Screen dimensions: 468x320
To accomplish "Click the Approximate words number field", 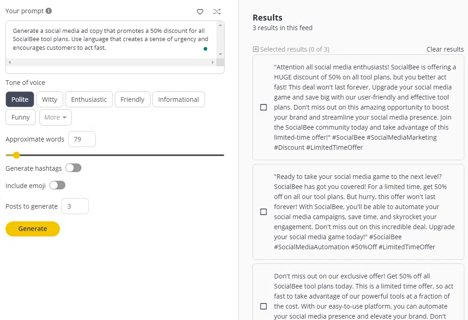I will tap(81, 139).
